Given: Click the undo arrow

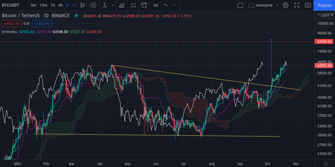Looking at the screenshot, I should (166, 5).
